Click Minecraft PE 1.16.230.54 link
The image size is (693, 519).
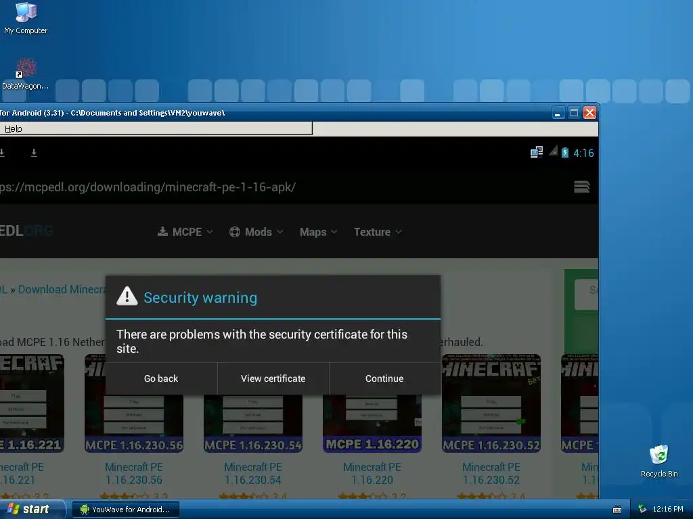point(253,474)
